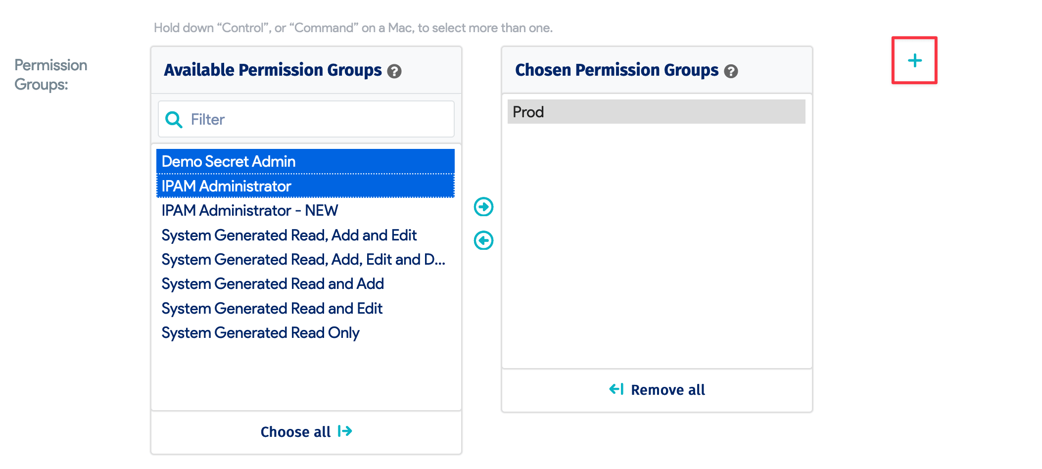The width and height of the screenshot is (1042, 469).
Task: Click the left arrow to remove selected groups
Action: point(483,241)
